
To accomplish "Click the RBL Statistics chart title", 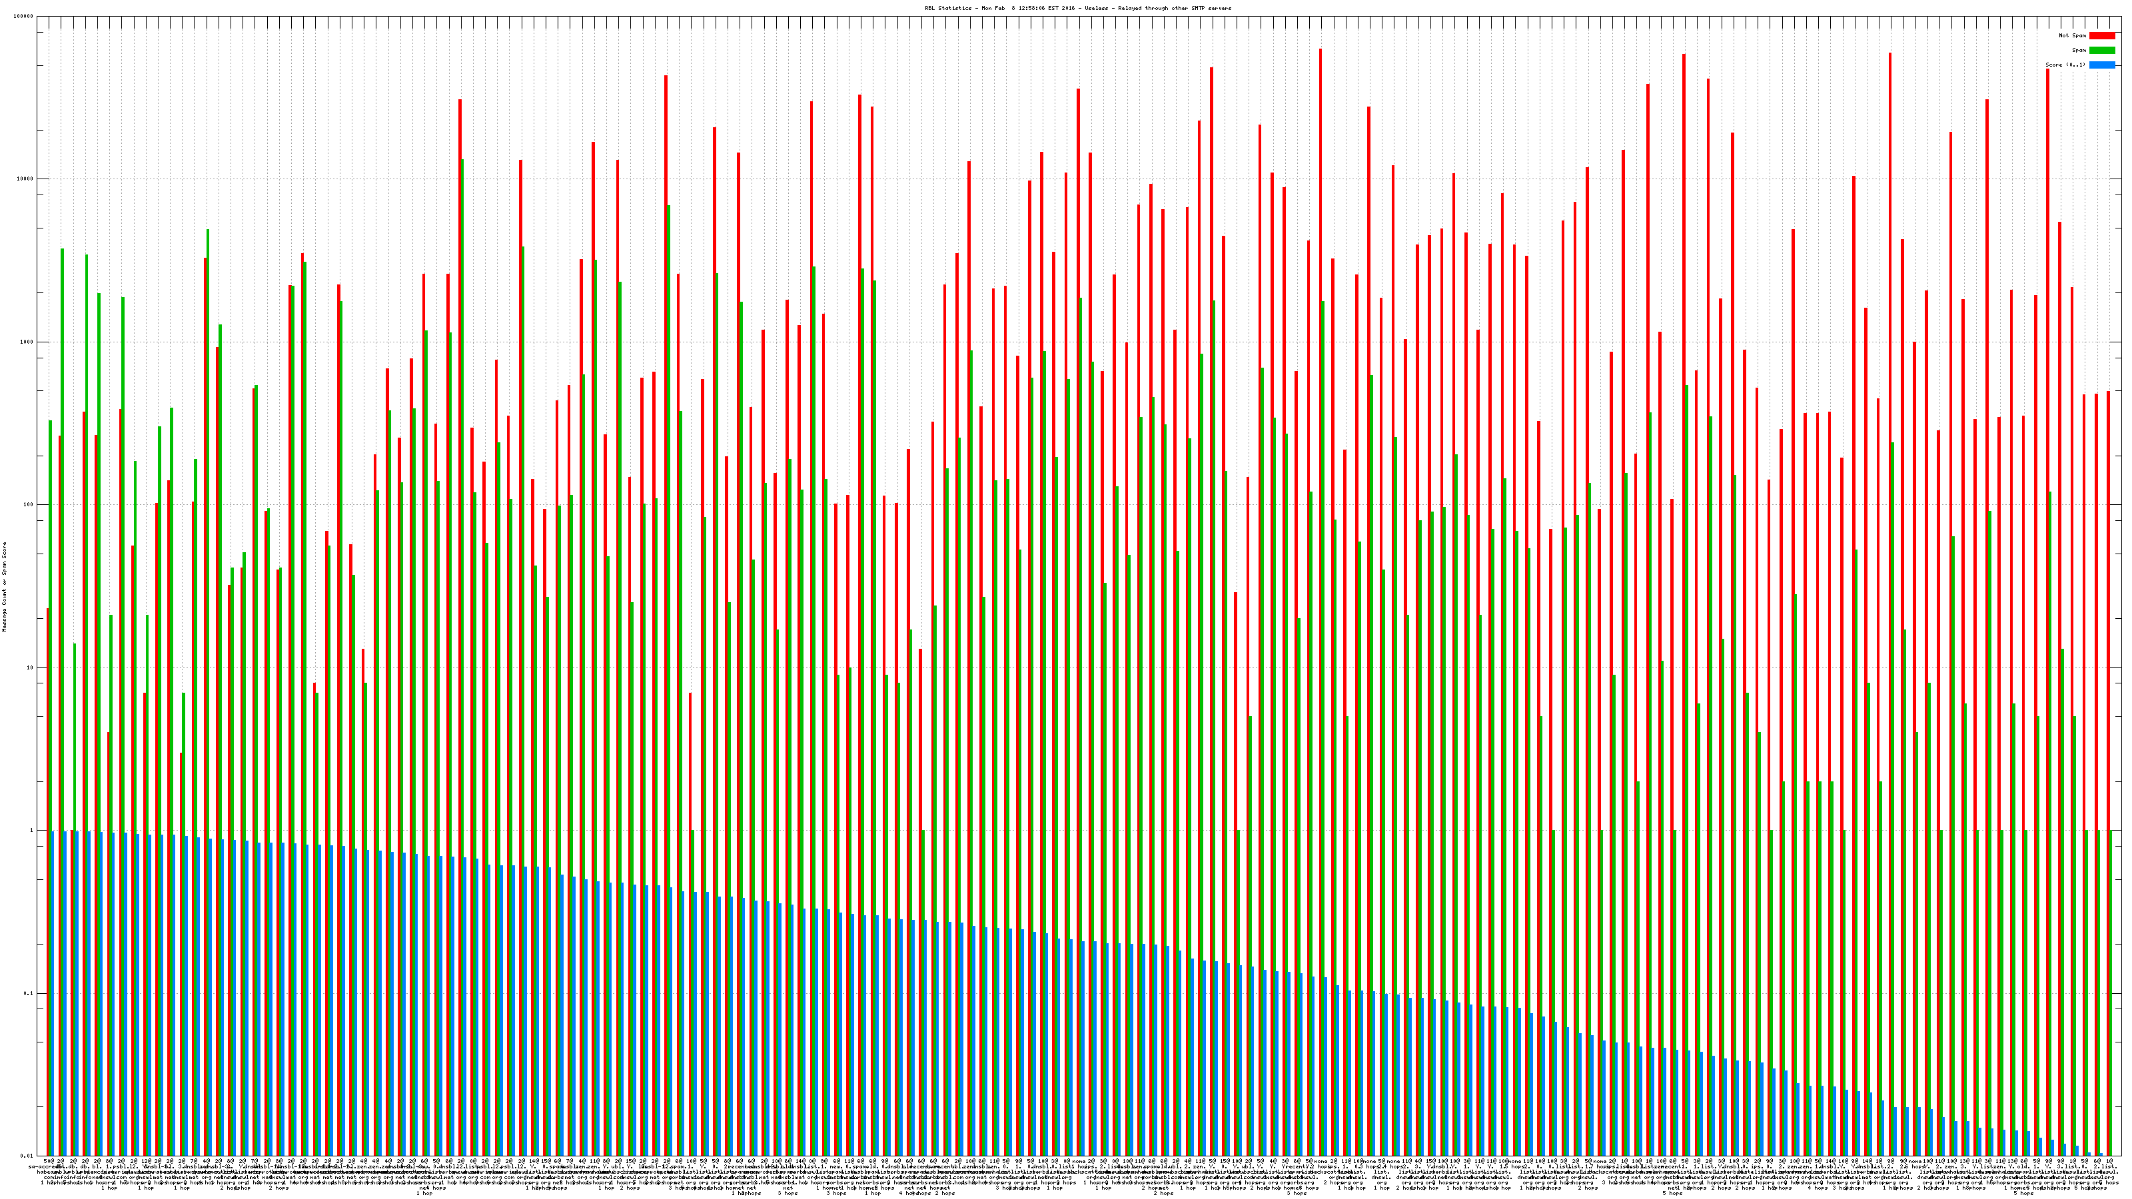I will pos(1077,8).
